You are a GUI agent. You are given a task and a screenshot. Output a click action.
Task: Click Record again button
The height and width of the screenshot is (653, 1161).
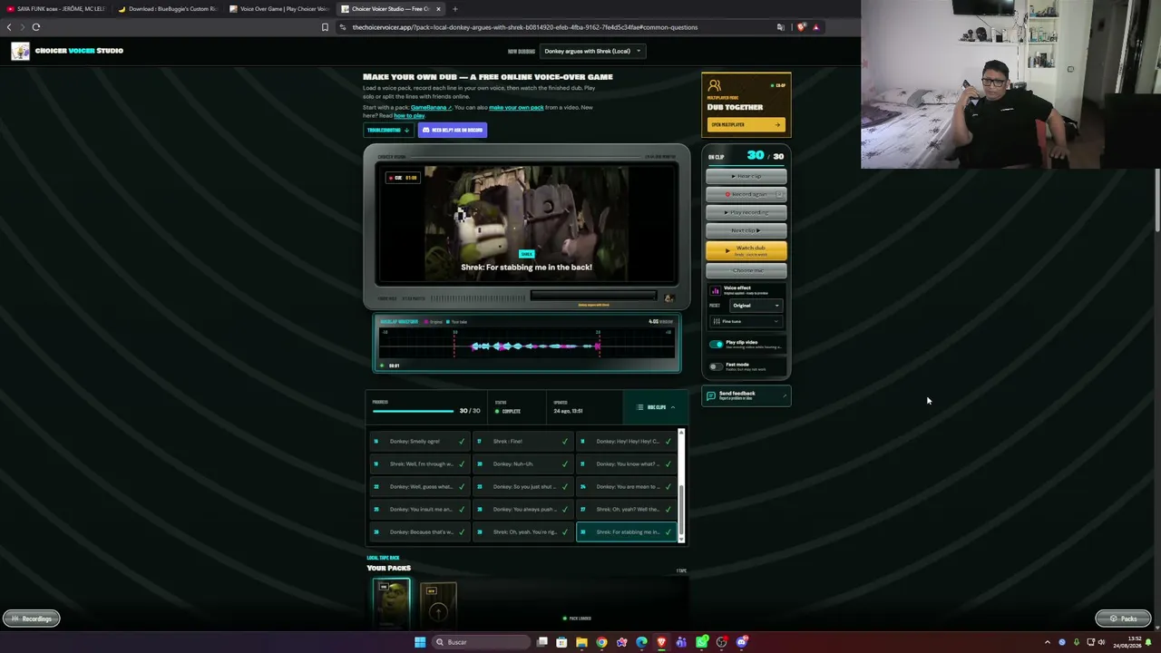[x=746, y=194]
